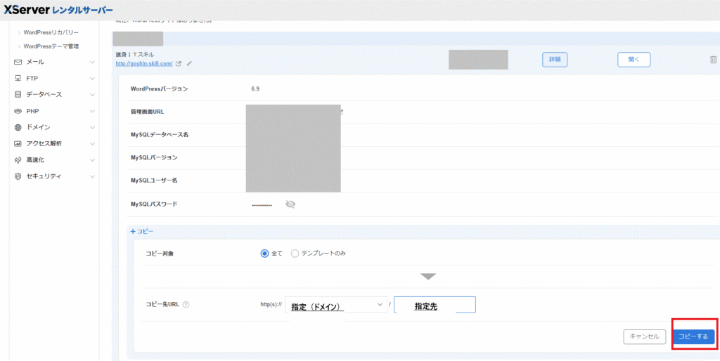Image resolution: width=720 pixels, height=361 pixels.
Task: Select the テンプレートのみ radio button
Action: point(295,254)
